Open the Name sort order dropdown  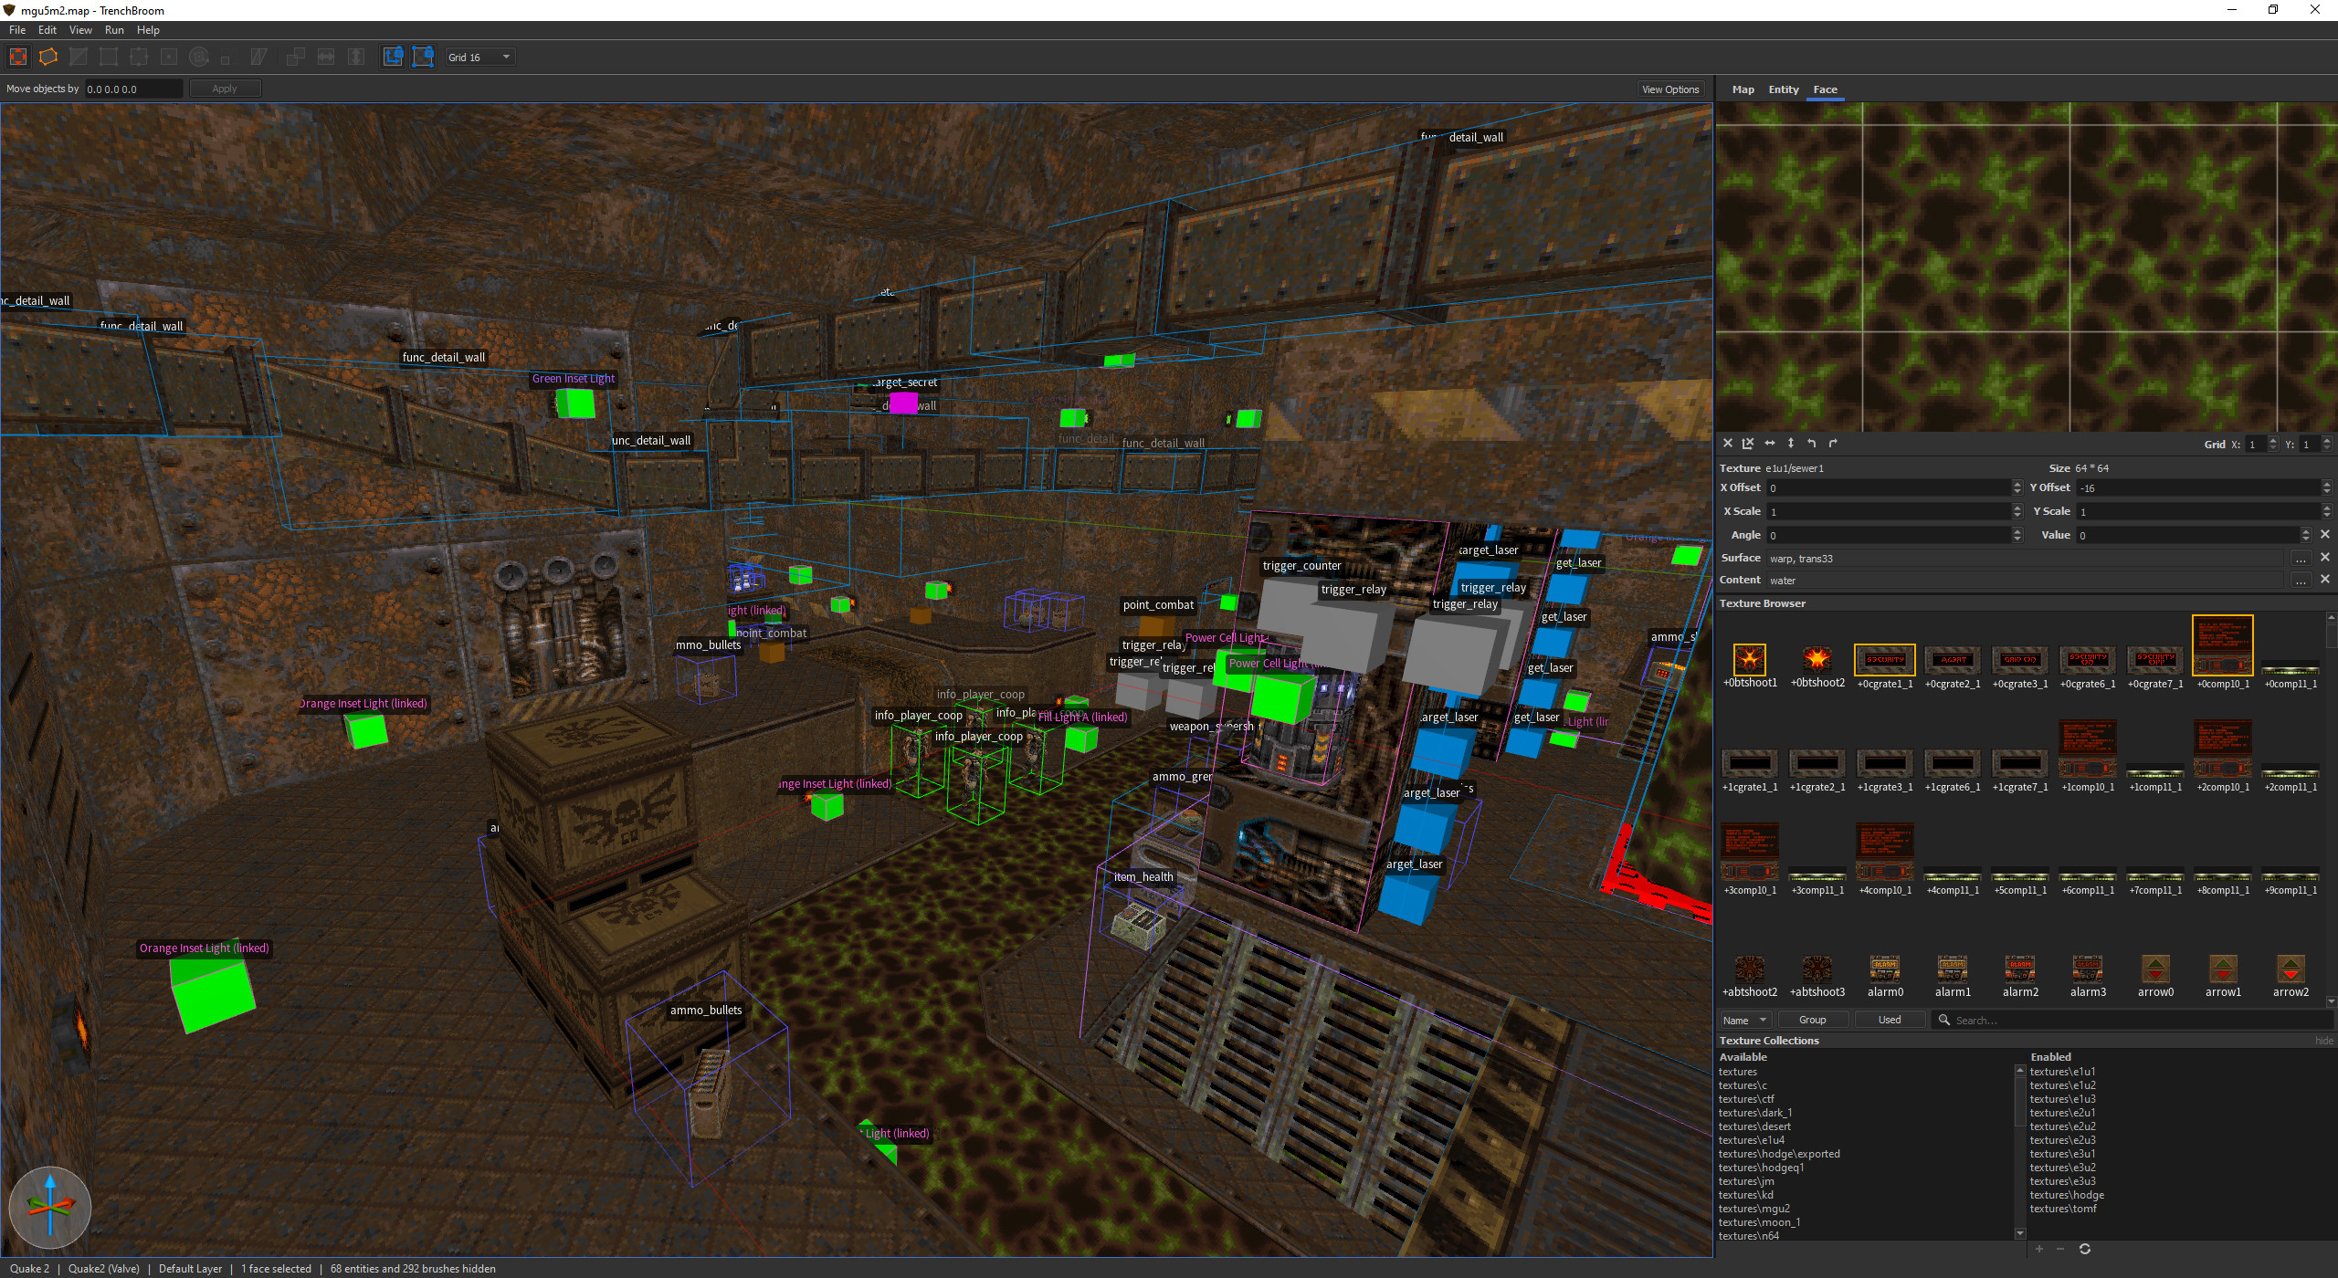(1745, 1021)
